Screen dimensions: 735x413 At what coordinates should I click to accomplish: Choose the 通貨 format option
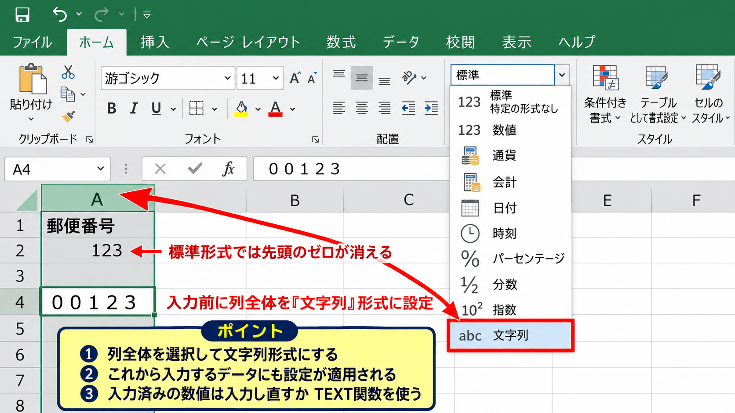[510, 155]
